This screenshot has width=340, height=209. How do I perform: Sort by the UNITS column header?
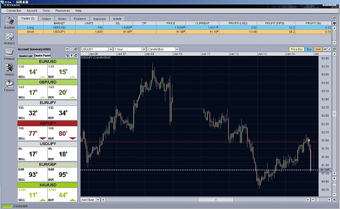click(89, 23)
